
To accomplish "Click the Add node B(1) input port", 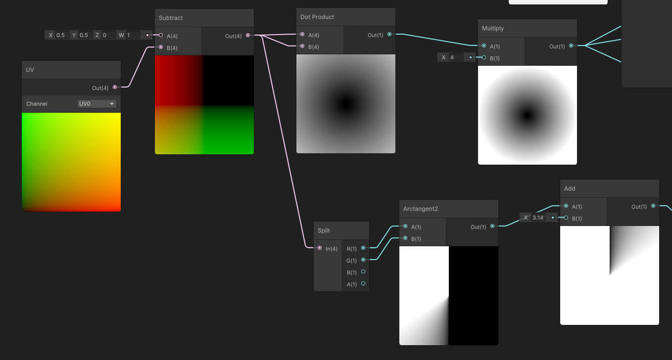I will pyautogui.click(x=566, y=218).
